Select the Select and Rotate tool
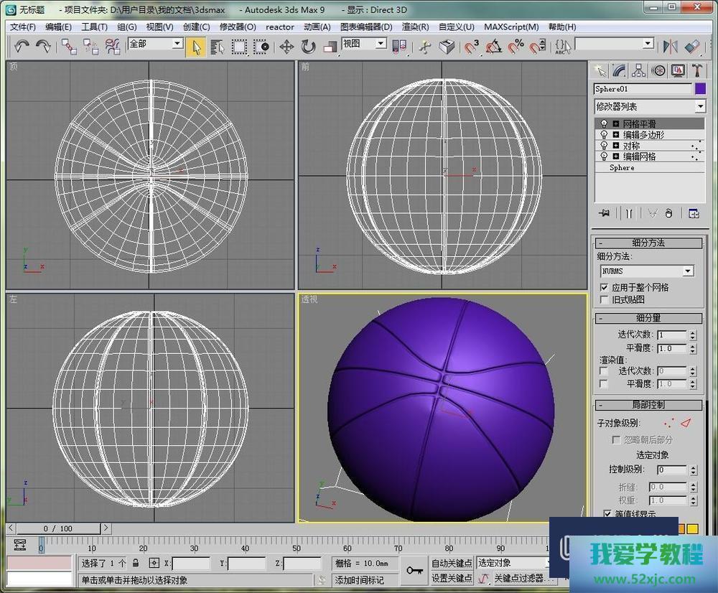 click(x=309, y=47)
